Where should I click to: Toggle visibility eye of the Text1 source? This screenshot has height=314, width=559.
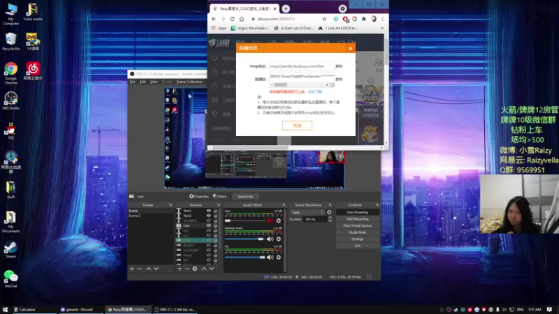(208, 211)
